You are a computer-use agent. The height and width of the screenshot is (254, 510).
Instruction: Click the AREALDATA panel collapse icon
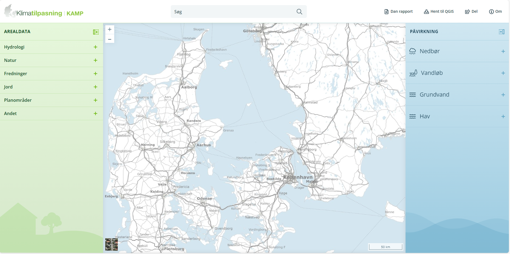pos(96,32)
